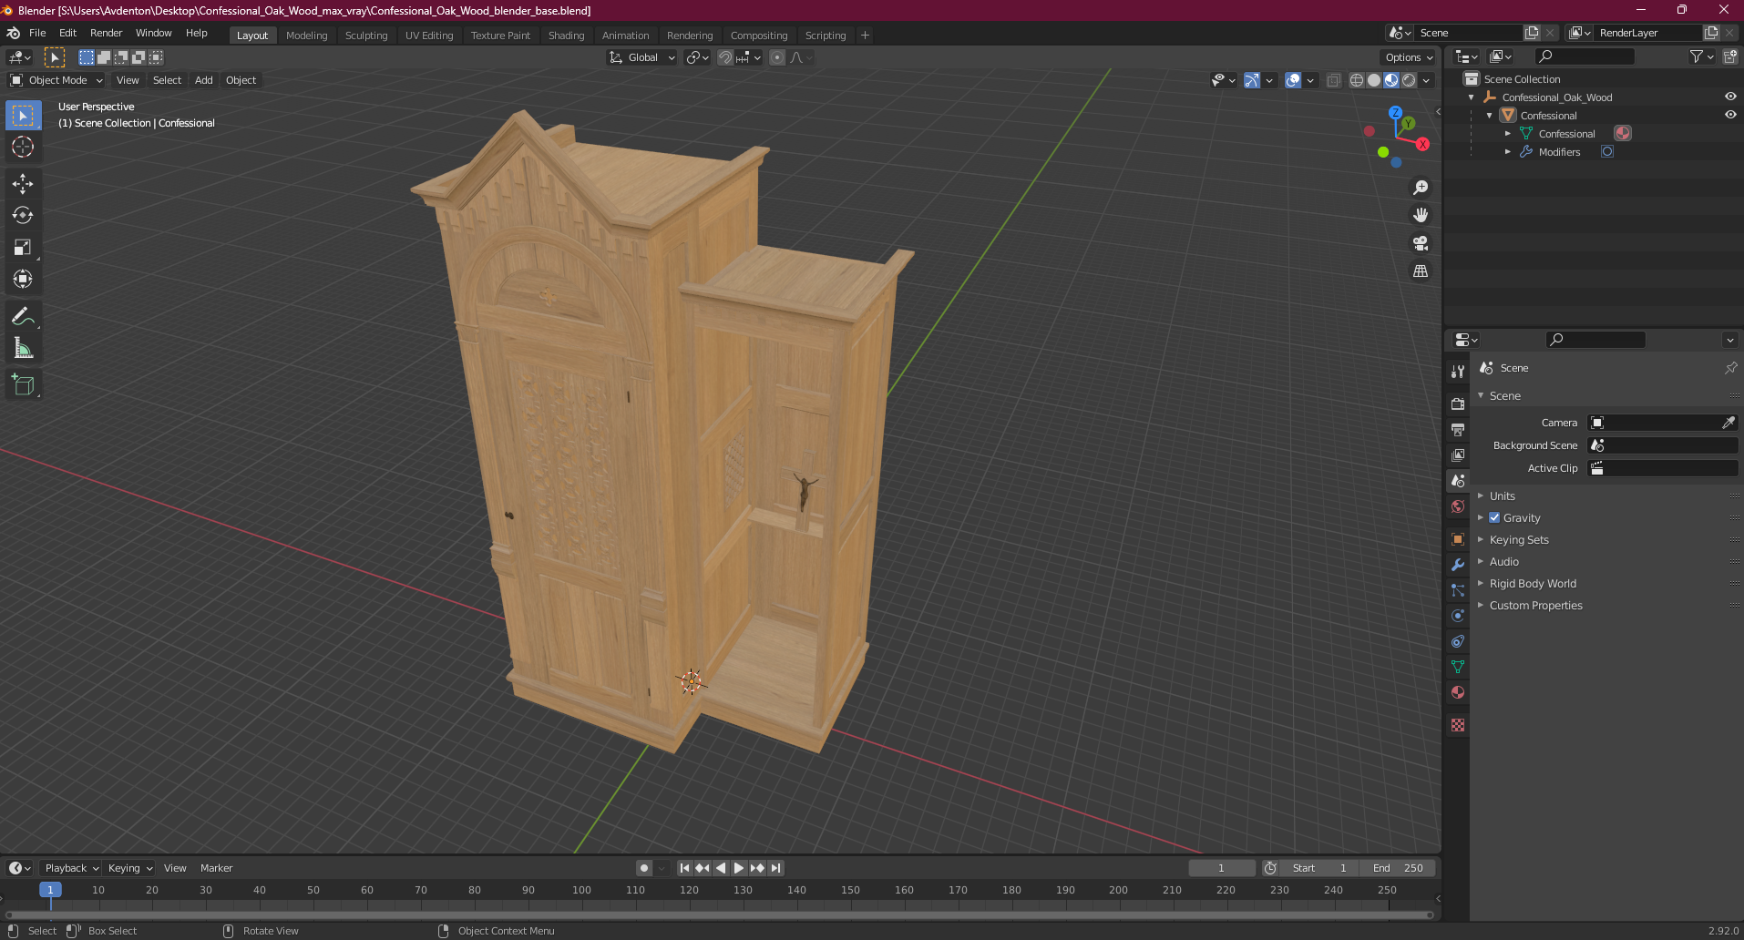
Task: Open the Playback dropdown in timeline
Action: [x=71, y=868]
